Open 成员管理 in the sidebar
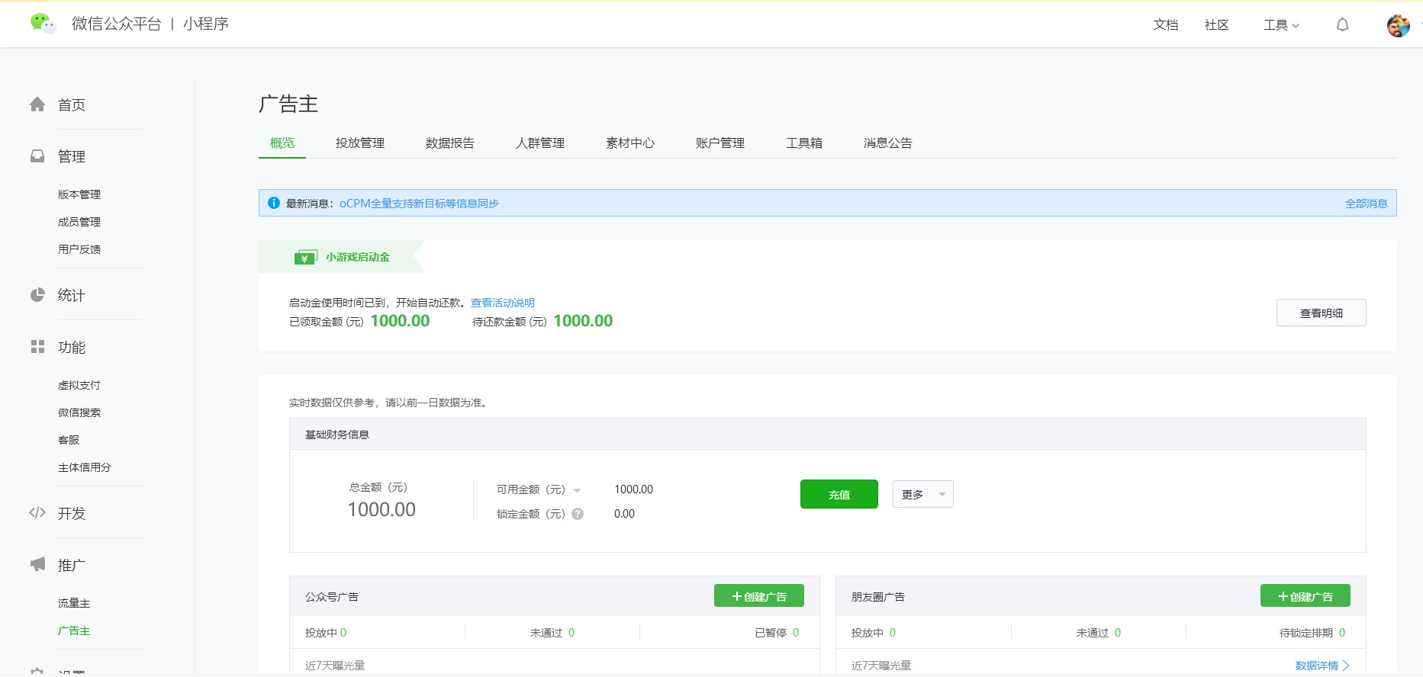 point(79,222)
